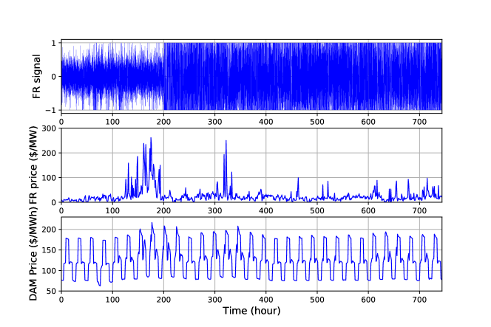Select the '50' tick on DAM Price y-axis
The image size is (491, 327).
(x=51, y=292)
